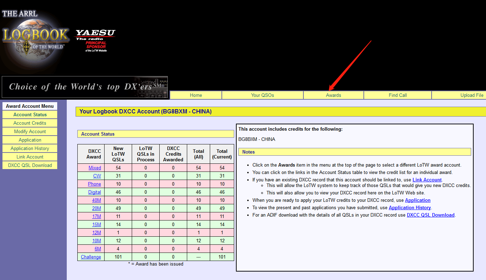Open the 40M band award link
Image resolution: width=486 pixels, height=280 pixels.
click(96, 200)
